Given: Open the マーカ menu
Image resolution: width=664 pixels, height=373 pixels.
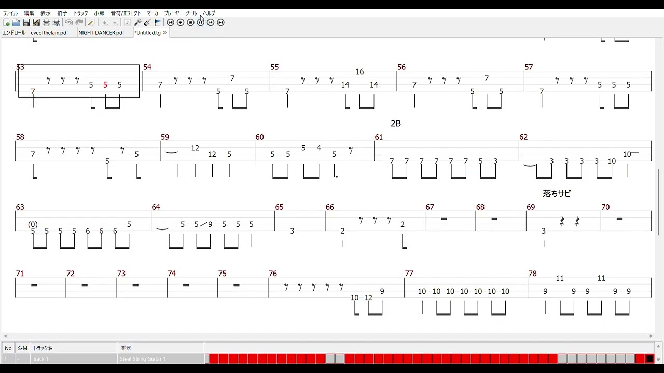Looking at the screenshot, I should click(153, 13).
